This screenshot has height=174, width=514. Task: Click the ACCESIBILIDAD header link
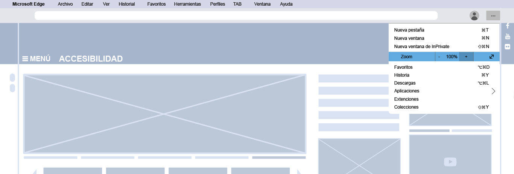91,59
